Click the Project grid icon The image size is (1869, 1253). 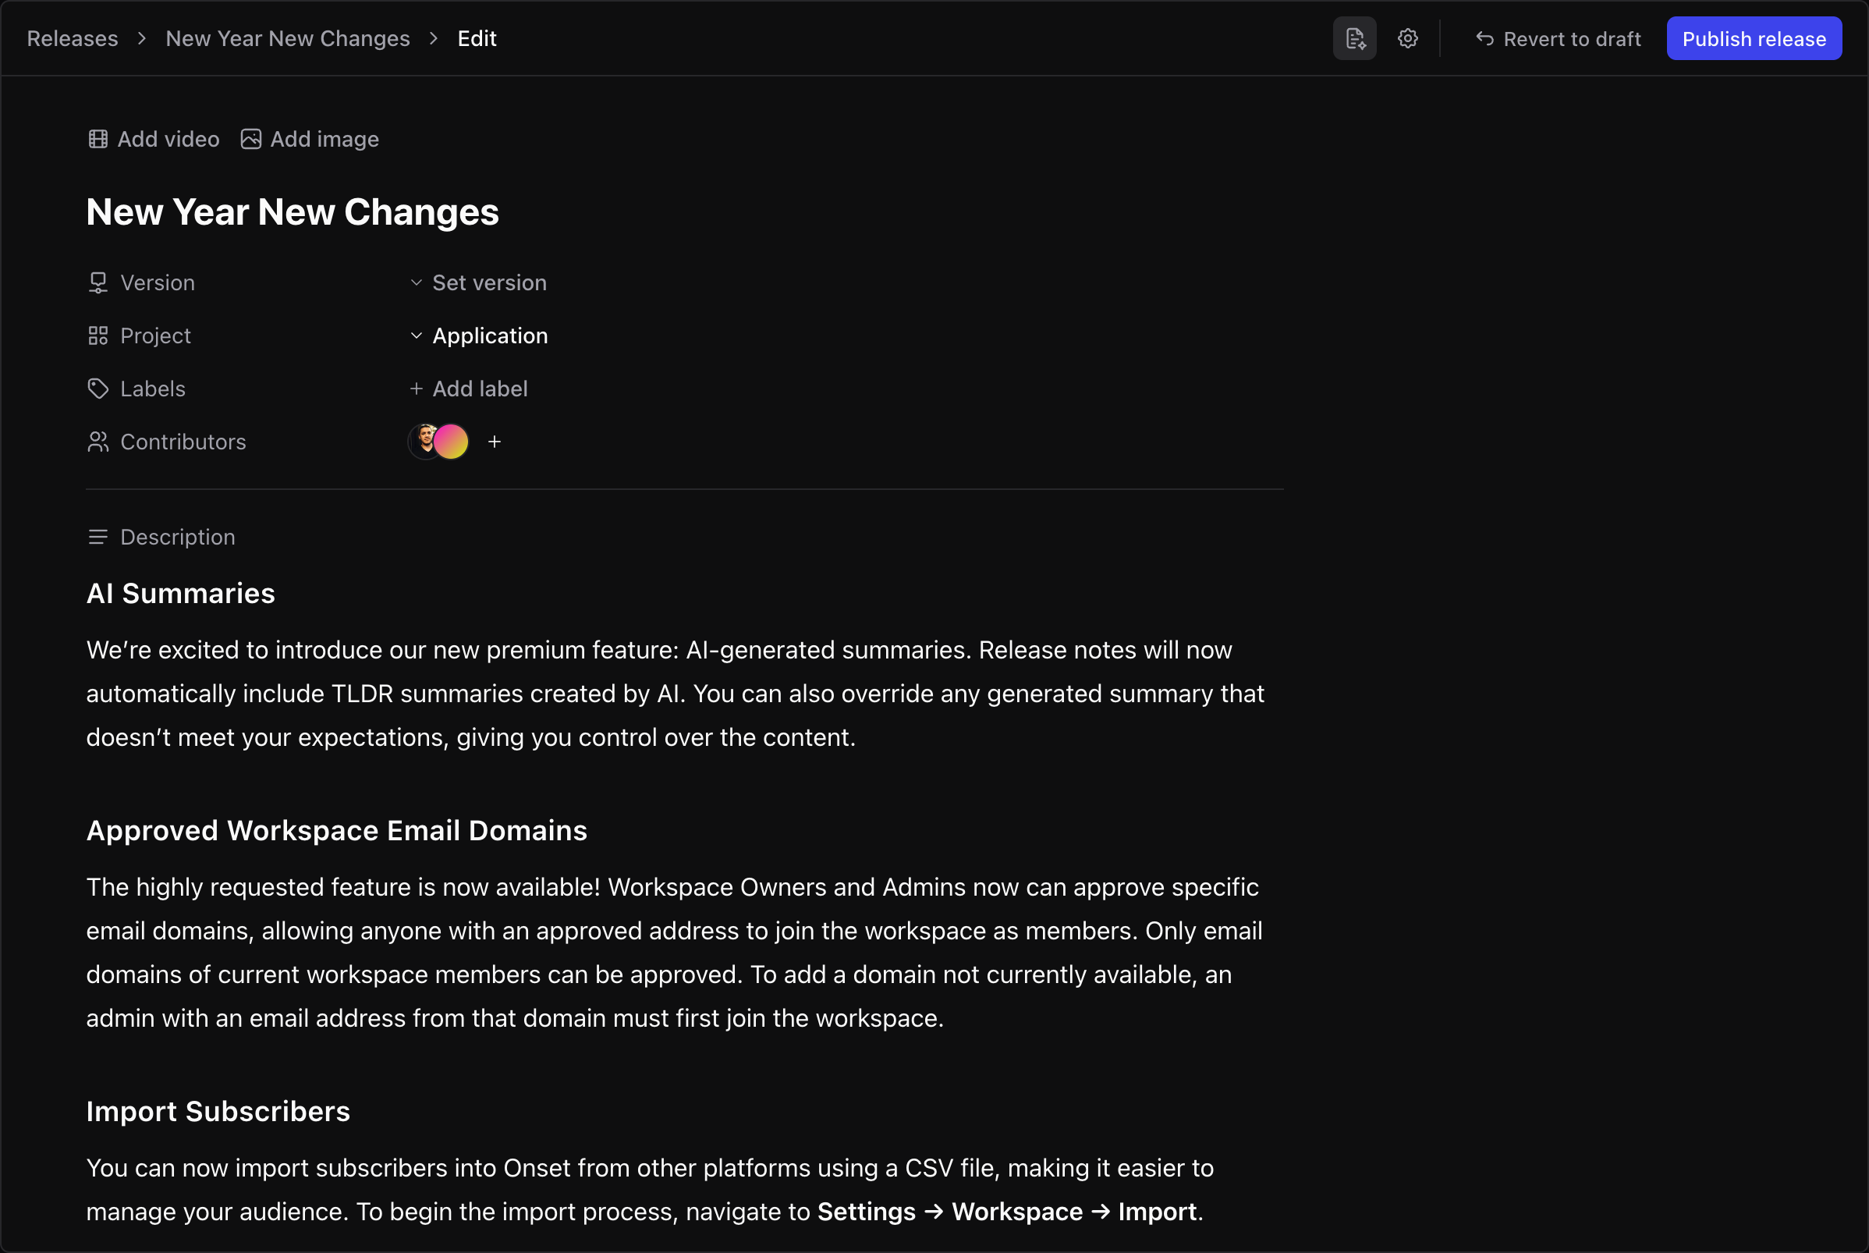98,335
